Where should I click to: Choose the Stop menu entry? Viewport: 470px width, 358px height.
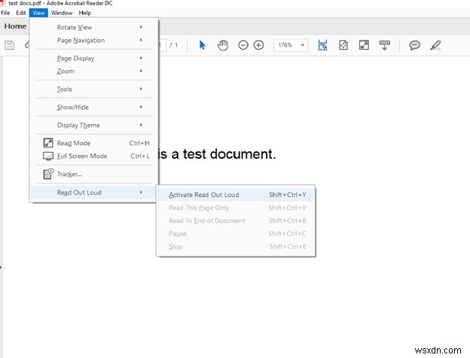point(236,247)
